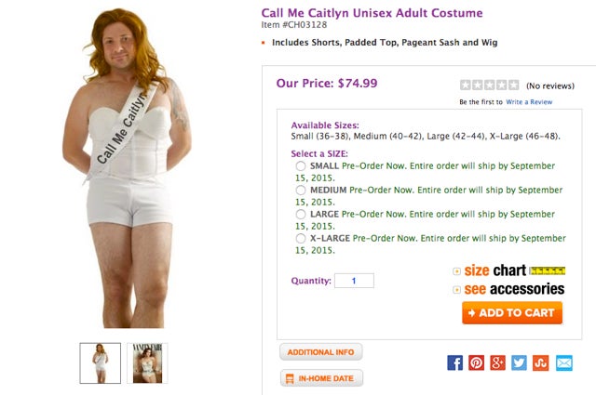Share the product on Facebook

coord(454,362)
